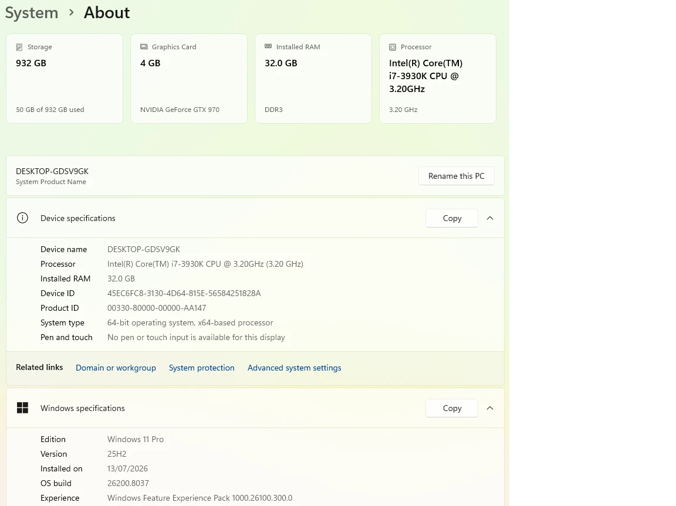Click 'Installed RAM' row label in specifications
The width and height of the screenshot is (676, 506).
(66, 279)
